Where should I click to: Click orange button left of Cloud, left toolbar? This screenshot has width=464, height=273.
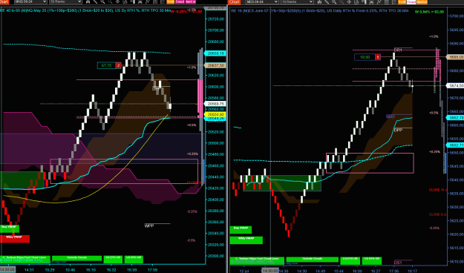coord(171,1)
